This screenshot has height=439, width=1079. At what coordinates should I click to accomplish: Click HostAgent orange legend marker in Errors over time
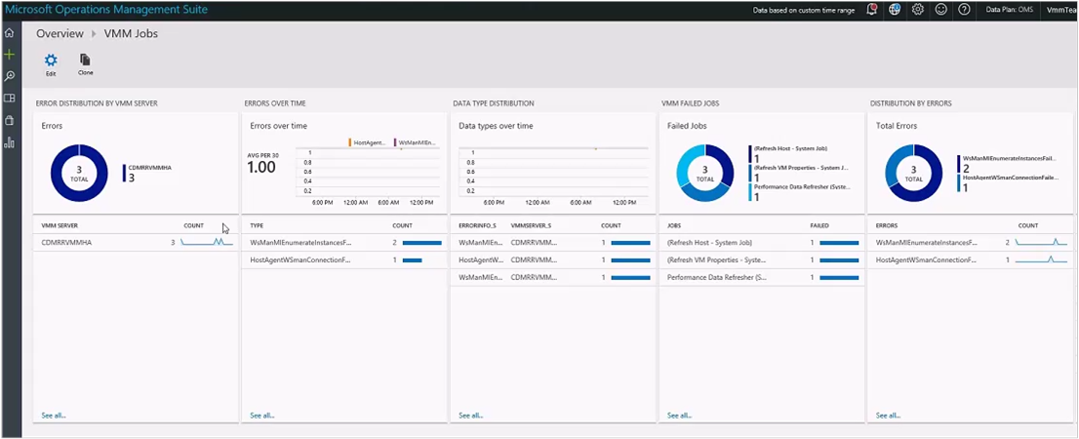(350, 142)
